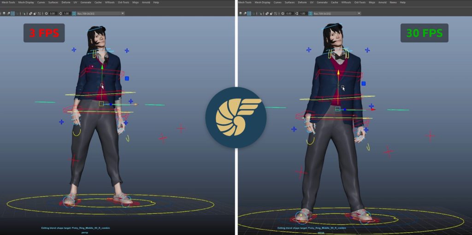This screenshot has width=472, height=235.
Task: Select blue cross control left of head, left viewport
Action: [74, 50]
